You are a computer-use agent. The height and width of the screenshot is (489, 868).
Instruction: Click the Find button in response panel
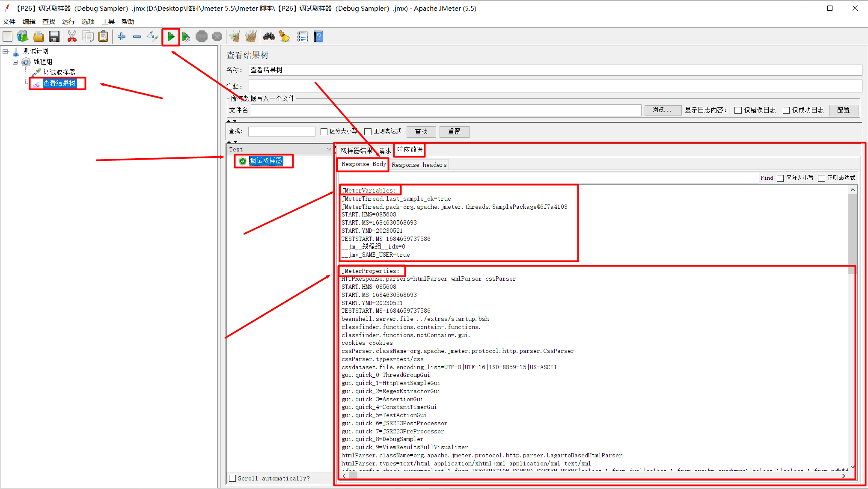click(x=767, y=178)
